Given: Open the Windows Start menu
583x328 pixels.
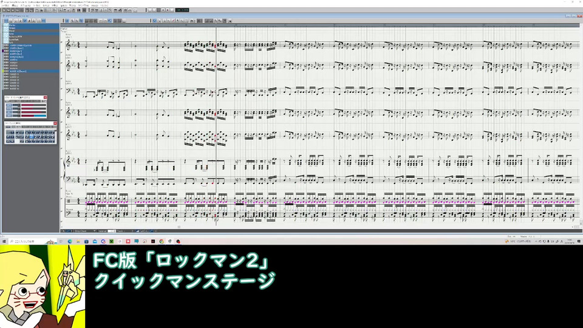Looking at the screenshot, I should (4, 241).
